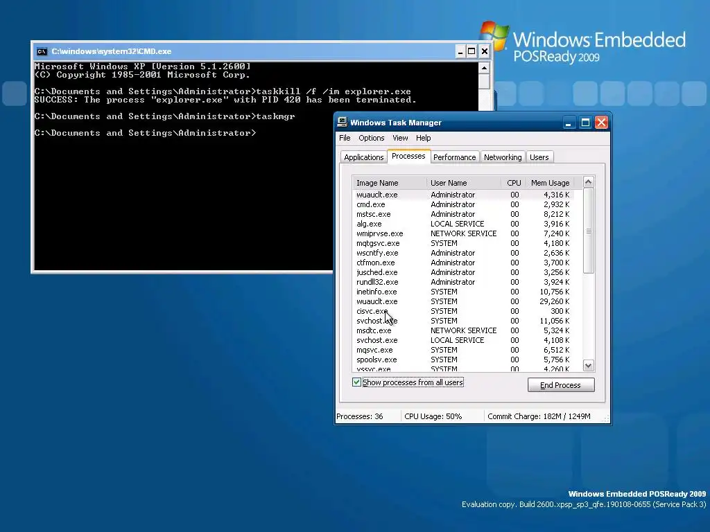This screenshot has height=532, width=710.
Task: Sort processes by CPU column header
Action: click(x=514, y=183)
